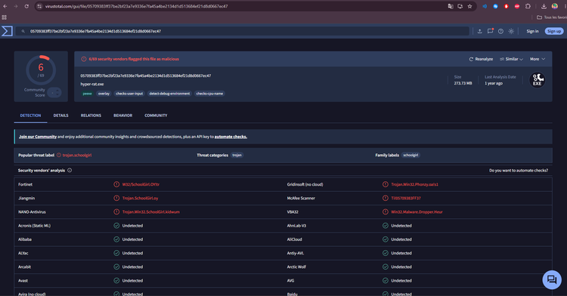Image resolution: width=567 pixels, height=296 pixels.
Task: Open the Chrome profile avatar
Action: click(x=554, y=6)
